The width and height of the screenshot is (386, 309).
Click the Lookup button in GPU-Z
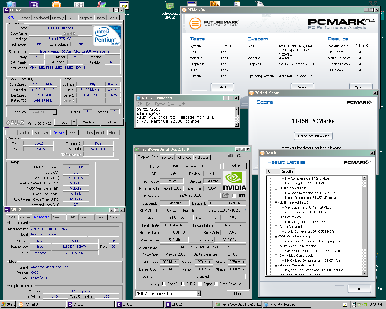tap(235, 166)
